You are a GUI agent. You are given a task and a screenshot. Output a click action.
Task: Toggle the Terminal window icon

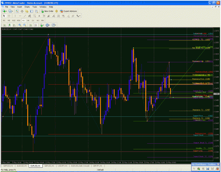(31, 11)
